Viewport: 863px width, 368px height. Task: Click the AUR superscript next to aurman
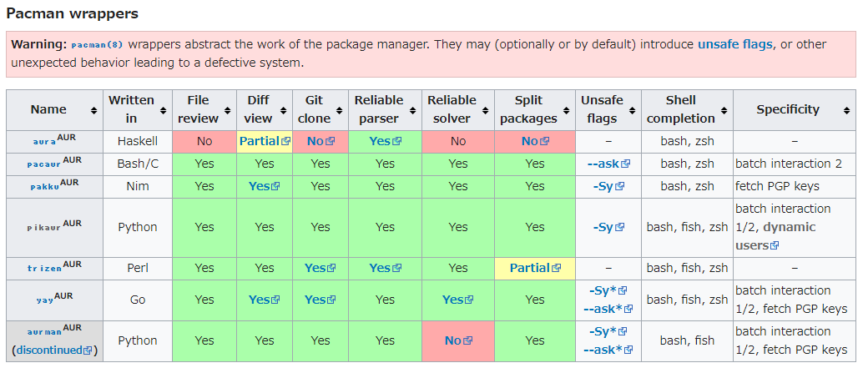pyautogui.click(x=72, y=329)
